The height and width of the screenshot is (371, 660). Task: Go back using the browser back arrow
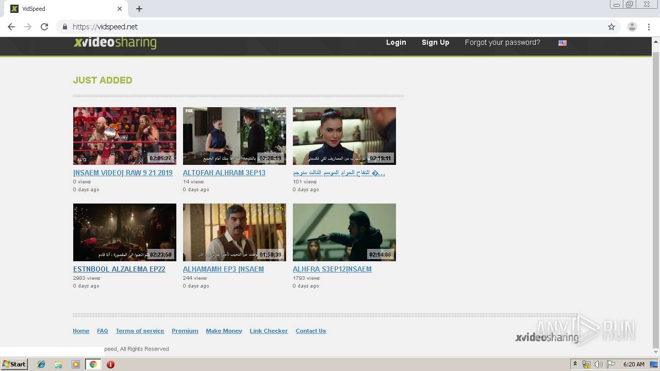coord(11,27)
